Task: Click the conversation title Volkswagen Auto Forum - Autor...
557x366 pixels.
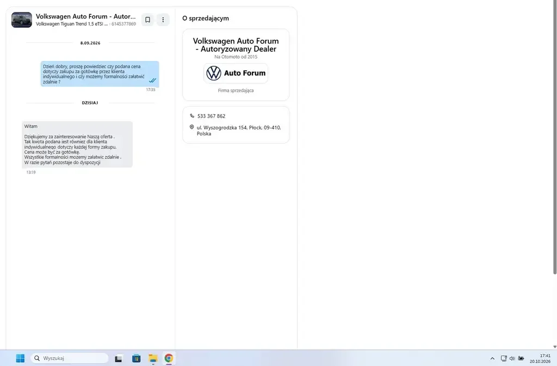Action: click(85, 16)
